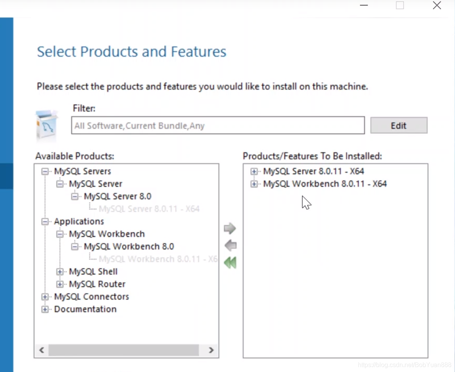Select Documentation in available products
The height and width of the screenshot is (372, 455).
tap(85, 309)
